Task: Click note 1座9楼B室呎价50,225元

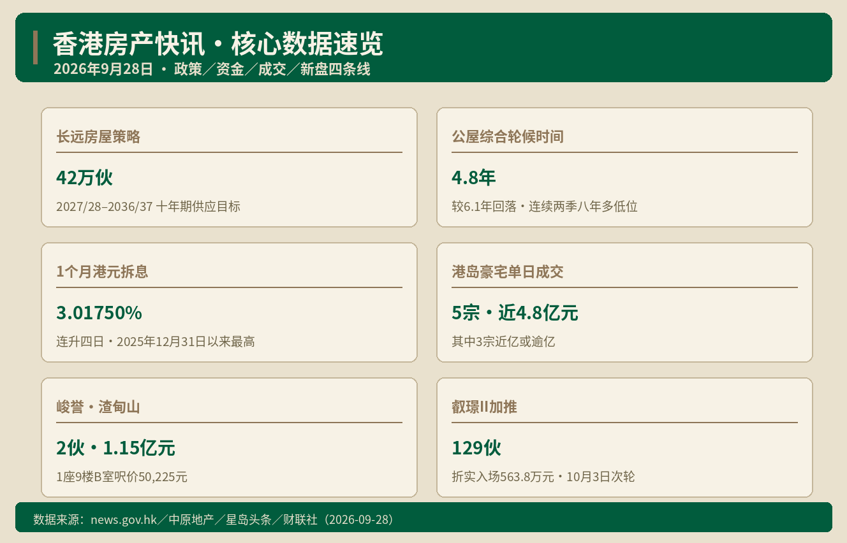Action: point(122,477)
